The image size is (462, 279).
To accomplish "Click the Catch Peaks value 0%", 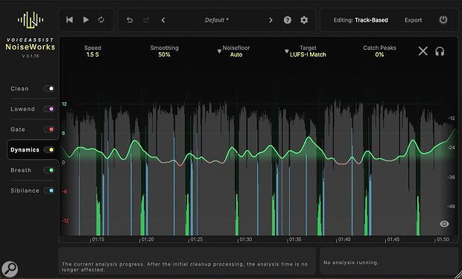I will click(379, 54).
